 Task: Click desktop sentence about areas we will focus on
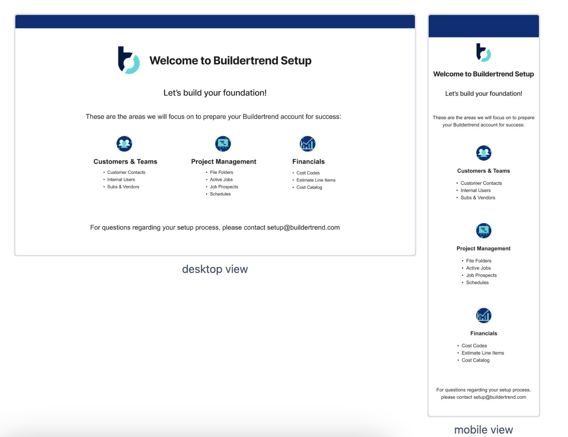(x=213, y=117)
